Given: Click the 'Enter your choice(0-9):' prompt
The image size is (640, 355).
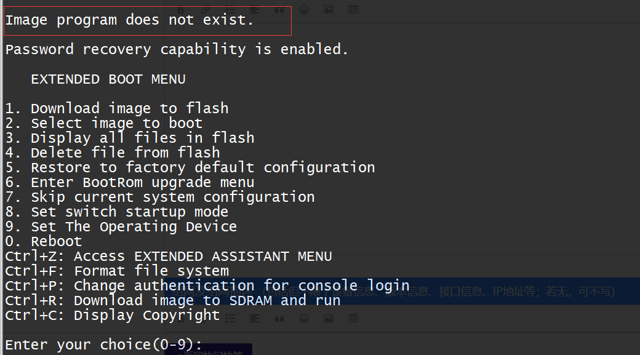Looking at the screenshot, I should pyautogui.click(x=104, y=345).
